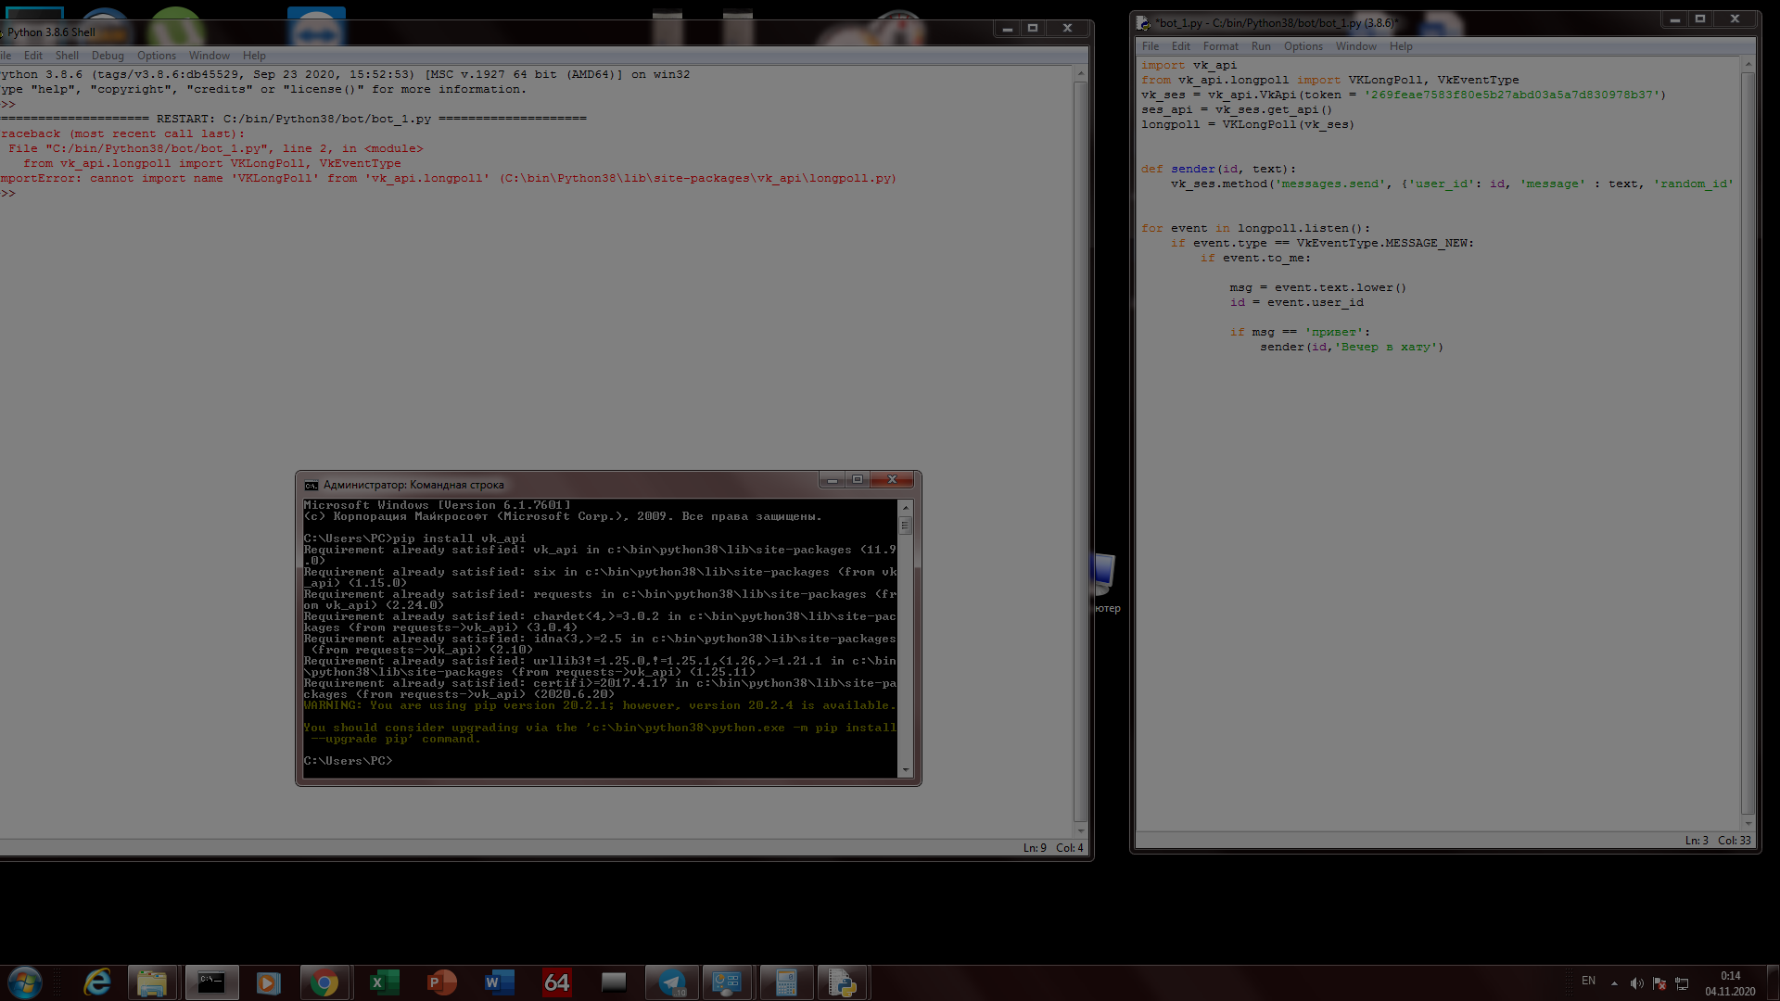Open the red 64 app in taskbar
The width and height of the screenshot is (1780, 1001).
click(556, 982)
